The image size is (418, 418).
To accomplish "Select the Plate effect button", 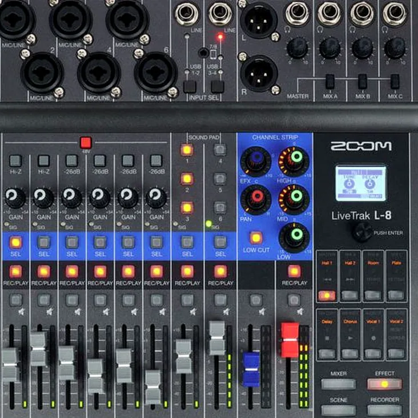I will pos(396,295).
